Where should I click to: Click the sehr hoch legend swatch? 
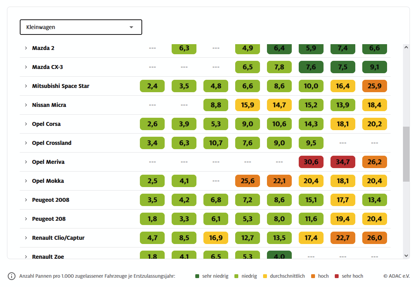(x=337, y=276)
